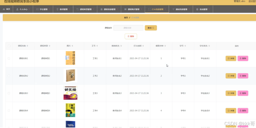Click the 操作 column header
The image size is (256, 128).
click(x=237, y=46)
